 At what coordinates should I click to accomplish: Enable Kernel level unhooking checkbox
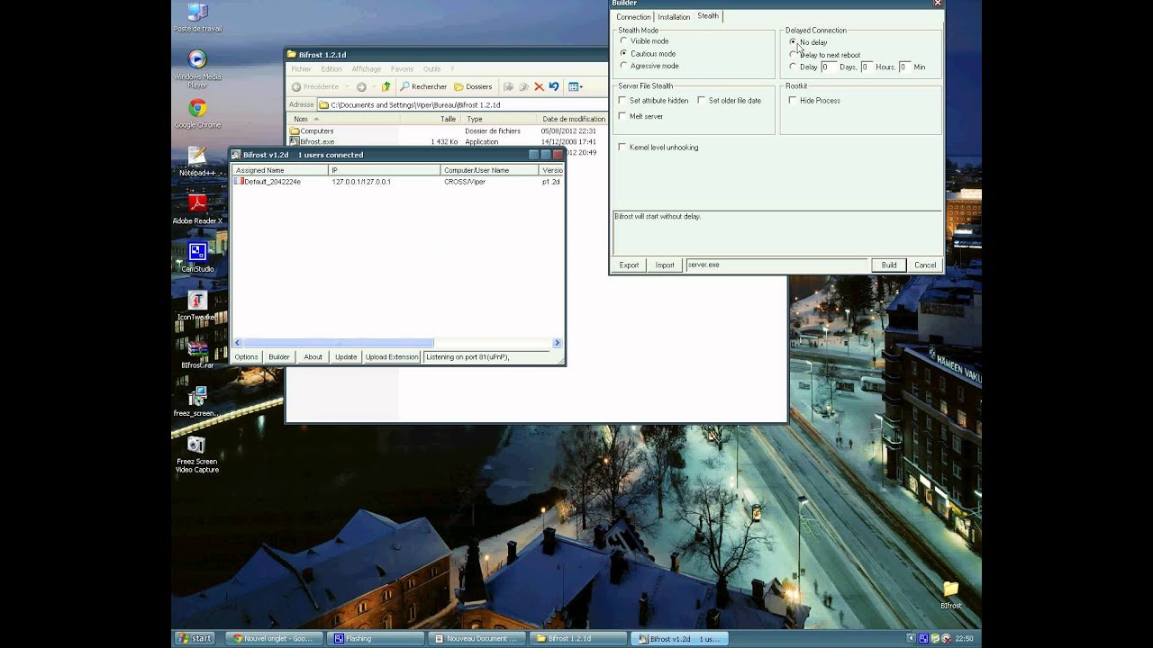[622, 147]
